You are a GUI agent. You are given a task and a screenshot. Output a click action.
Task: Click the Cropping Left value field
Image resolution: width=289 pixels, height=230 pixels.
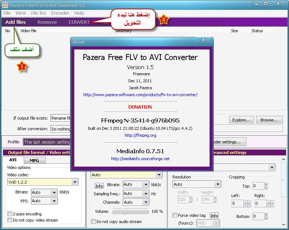click(237, 203)
